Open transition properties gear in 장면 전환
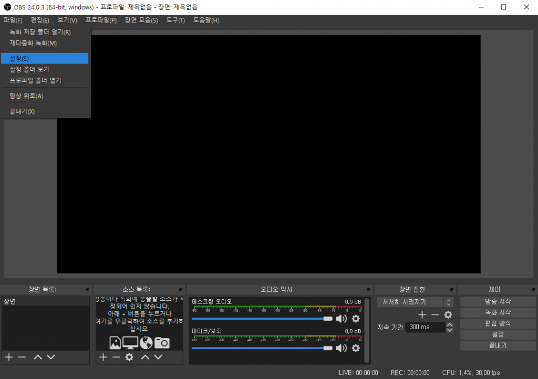This screenshot has width=538, height=379. (x=448, y=315)
